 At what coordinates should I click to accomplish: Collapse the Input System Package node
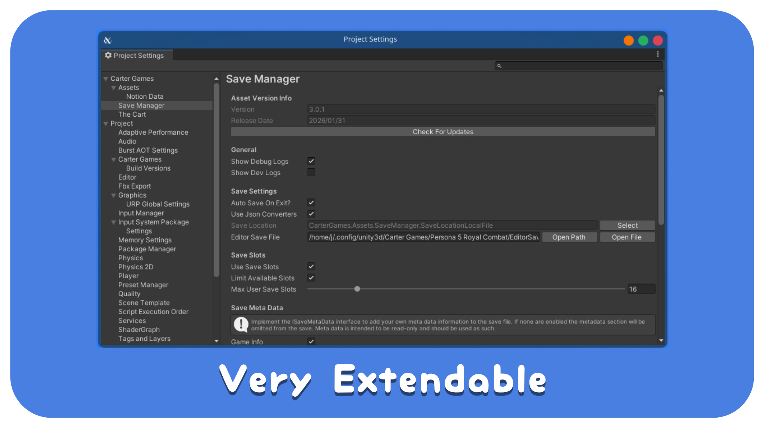point(114,222)
